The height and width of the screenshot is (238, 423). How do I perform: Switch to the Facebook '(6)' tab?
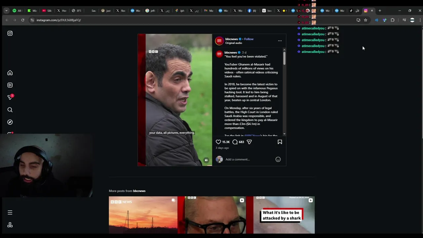click(x=252, y=11)
